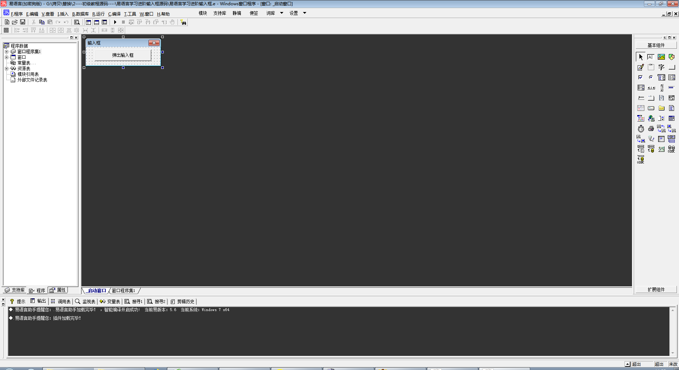Screen dimensions: 679x370
Task: Click the 弹出输入框 button on the form
Action: [x=123, y=55]
